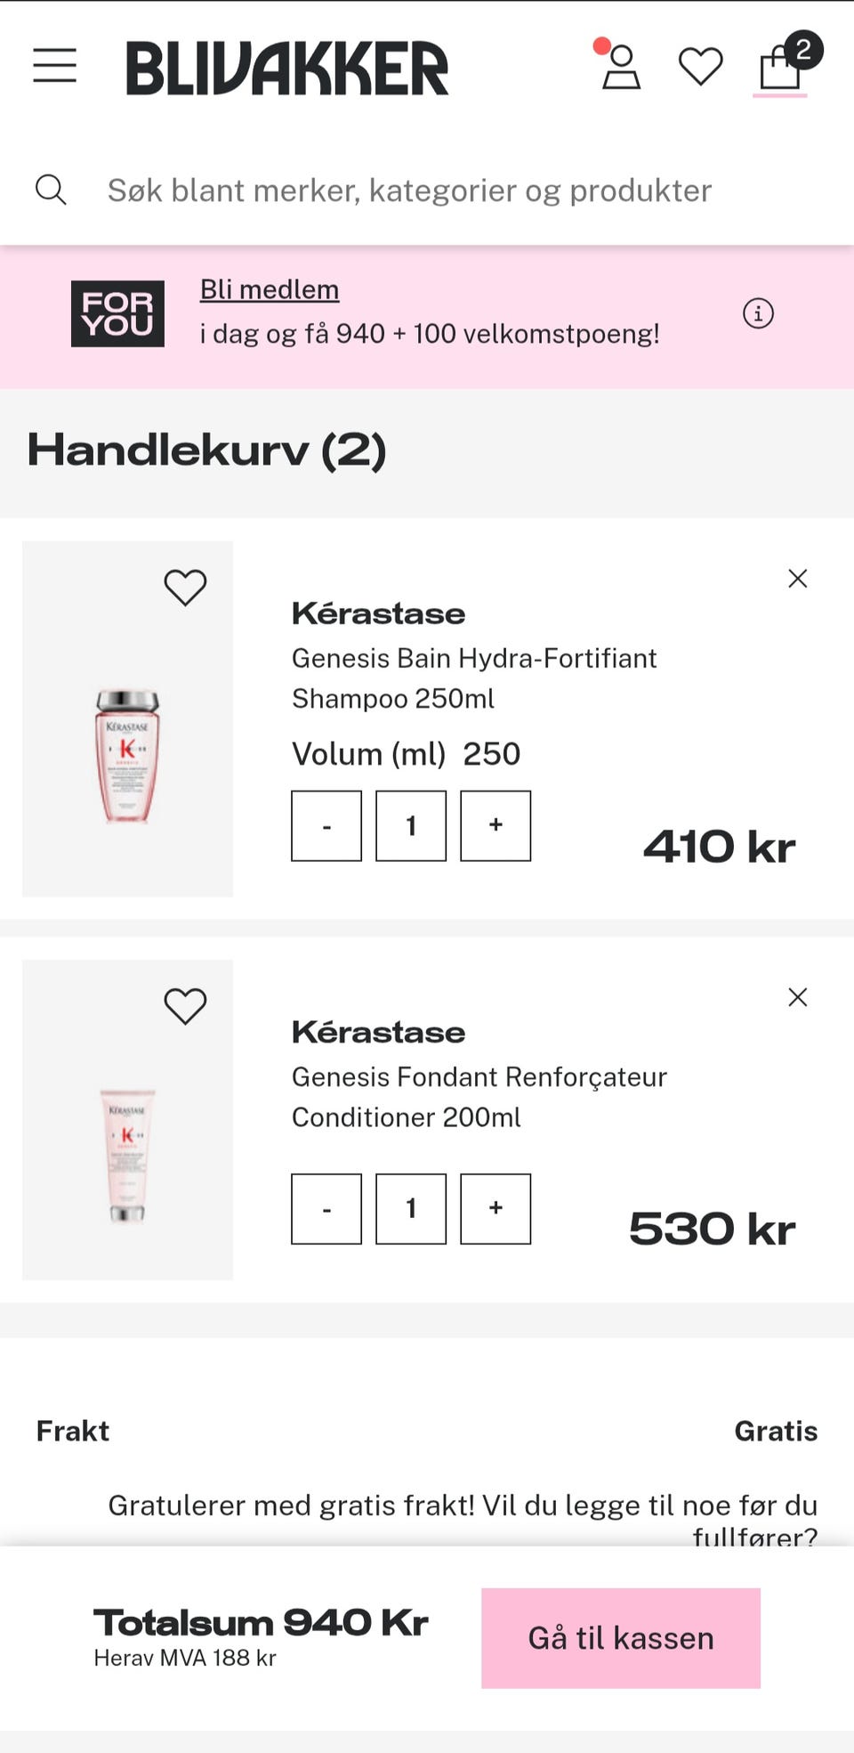Open the Genesis shampoo product thumbnail
Screen dimensions: 854x1753
point(127,755)
